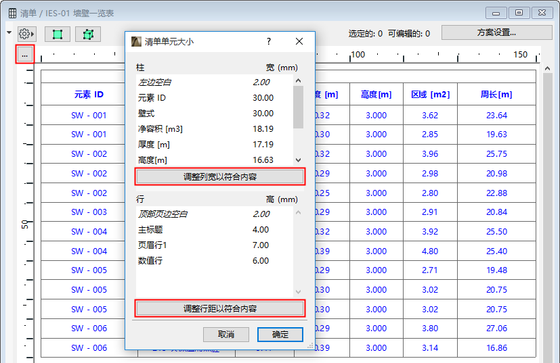Click scroll-up arrow of column list
Viewport: 560px width, 363px height.
(299, 80)
